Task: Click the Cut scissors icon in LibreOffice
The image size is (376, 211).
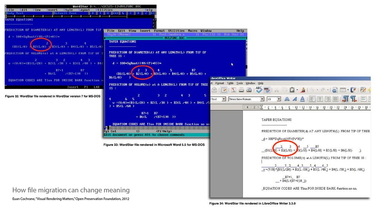Action: [x=276, y=90]
